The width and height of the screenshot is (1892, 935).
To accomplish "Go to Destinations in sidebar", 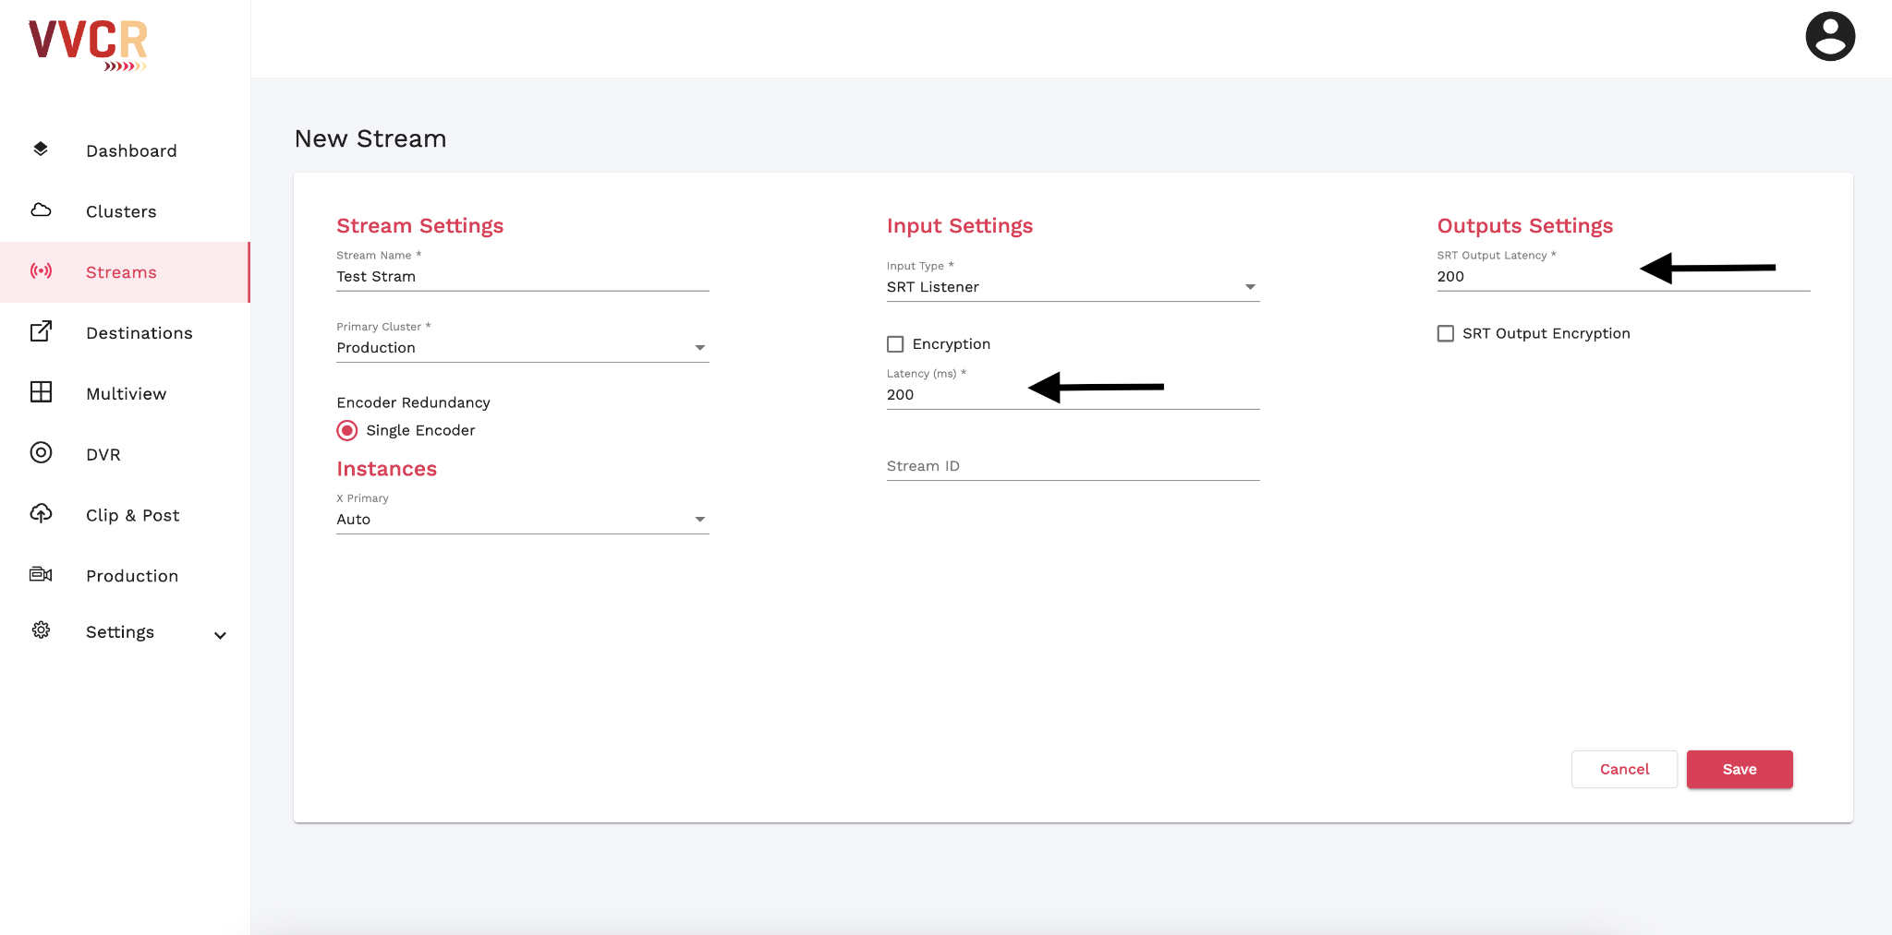I will pyautogui.click(x=139, y=333).
